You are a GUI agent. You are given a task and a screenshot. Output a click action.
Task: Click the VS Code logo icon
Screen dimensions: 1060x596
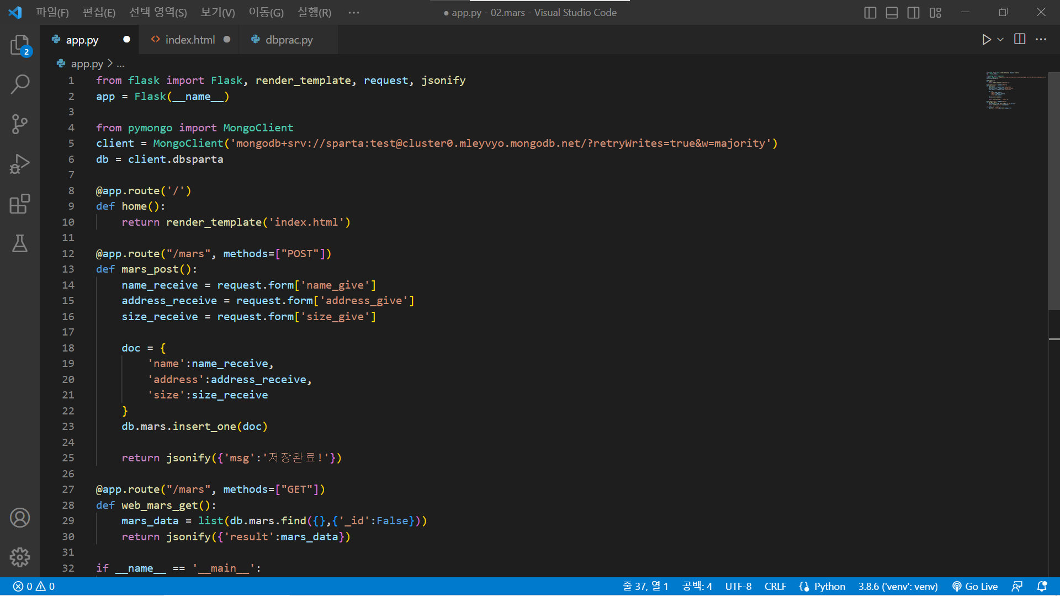(15, 12)
